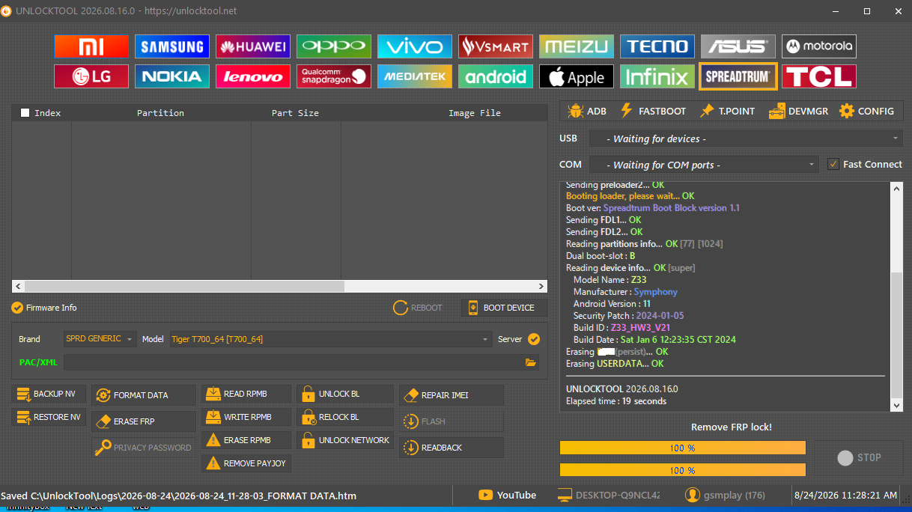Click the READBACK button
This screenshot has width=912, height=512.
tap(452, 448)
